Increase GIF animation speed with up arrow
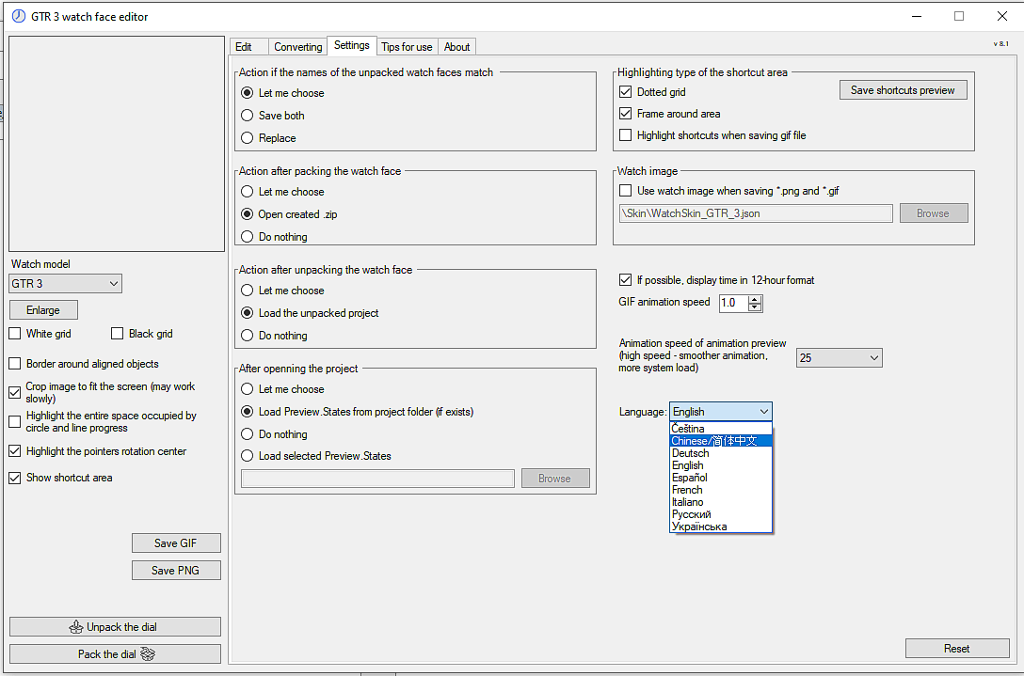The image size is (1024, 676). click(x=755, y=300)
